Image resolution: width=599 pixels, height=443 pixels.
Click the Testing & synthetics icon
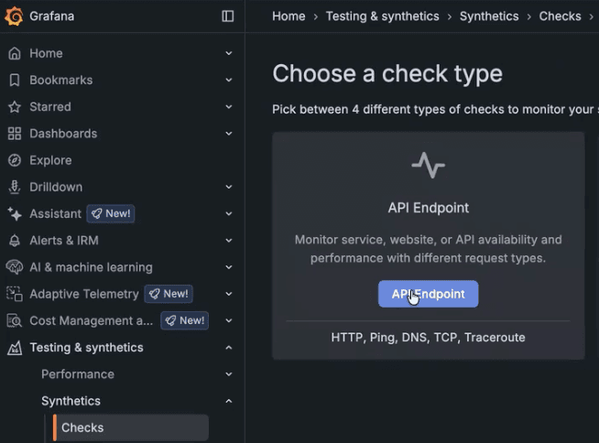(15, 348)
